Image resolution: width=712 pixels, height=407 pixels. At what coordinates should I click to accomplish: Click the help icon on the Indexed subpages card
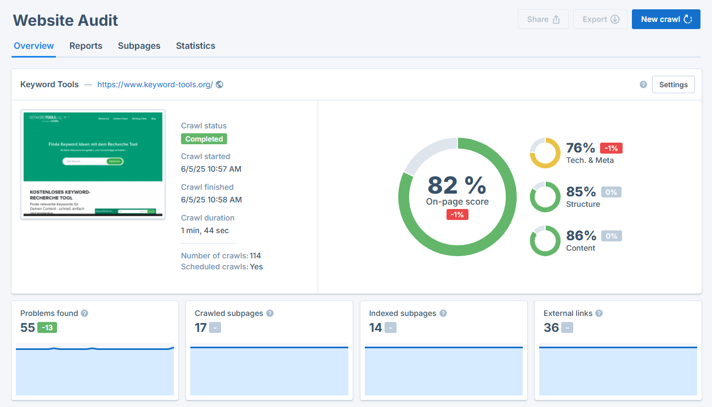442,313
